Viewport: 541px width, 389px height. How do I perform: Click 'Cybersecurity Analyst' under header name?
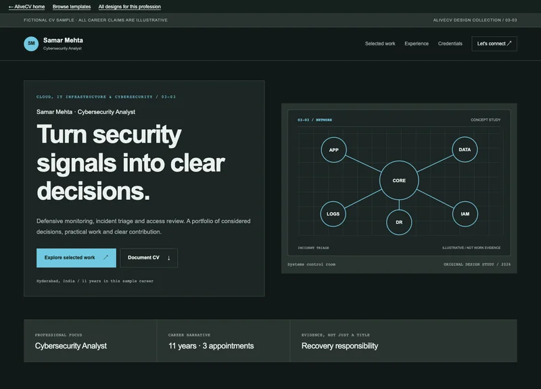click(x=62, y=49)
